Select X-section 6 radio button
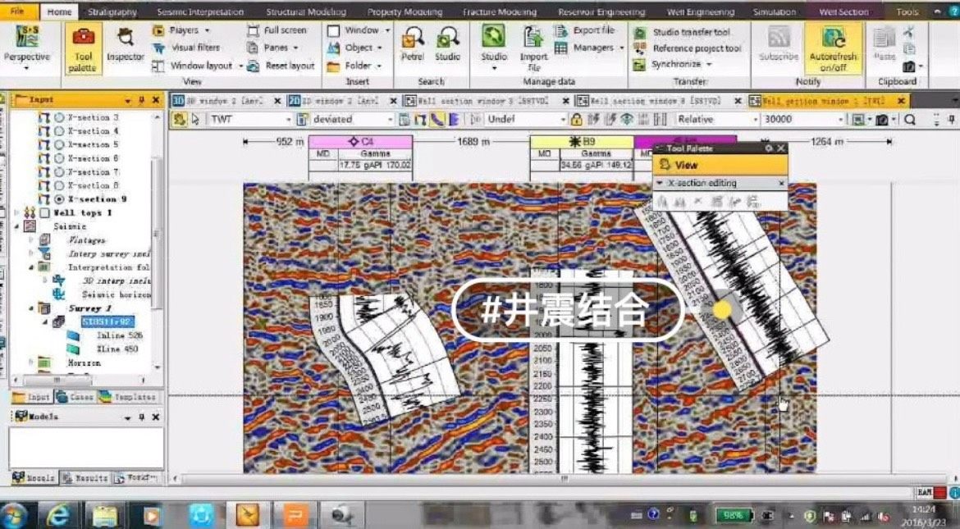960x529 pixels. pyautogui.click(x=59, y=158)
